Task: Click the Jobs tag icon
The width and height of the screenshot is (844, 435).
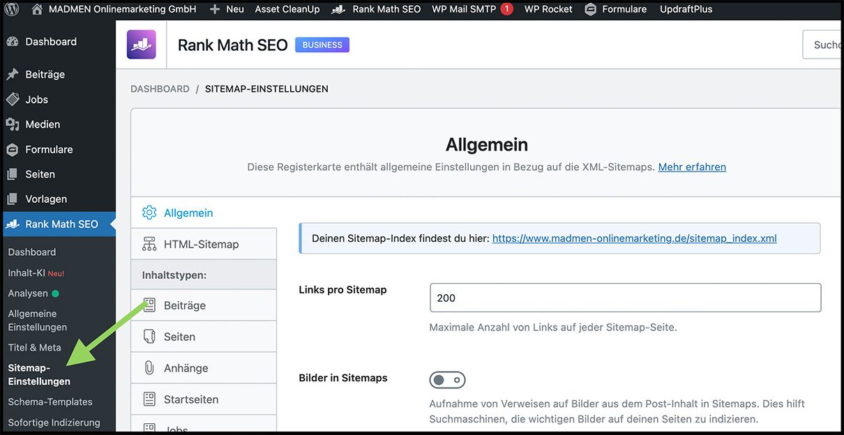Action: point(13,99)
